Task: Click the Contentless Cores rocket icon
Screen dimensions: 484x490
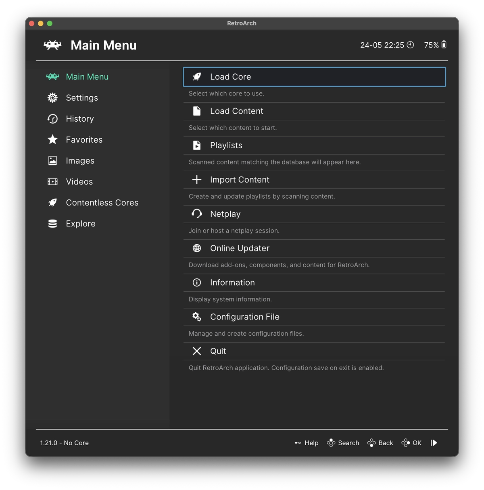Action: [x=52, y=203]
